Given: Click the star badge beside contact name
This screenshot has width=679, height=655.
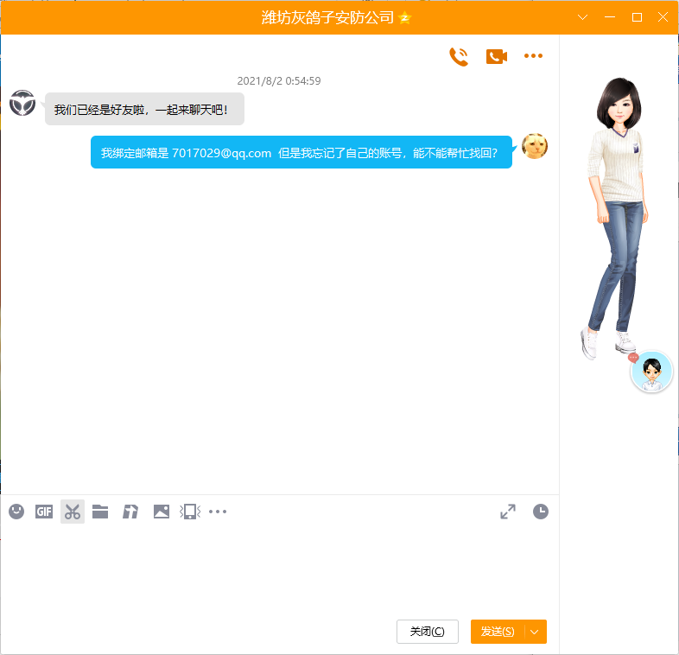Looking at the screenshot, I should coord(404,18).
